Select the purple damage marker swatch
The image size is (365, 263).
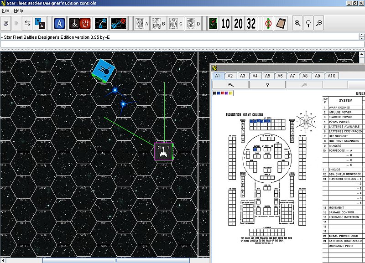pyautogui.click(x=226, y=93)
